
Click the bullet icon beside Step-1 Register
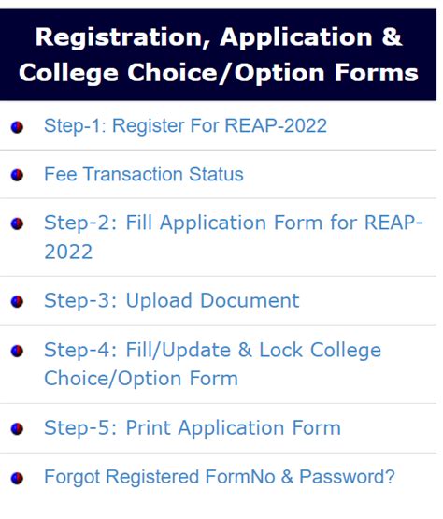[x=17, y=127]
